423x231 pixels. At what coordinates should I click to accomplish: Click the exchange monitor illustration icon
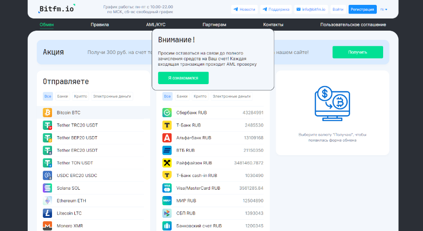333,104
